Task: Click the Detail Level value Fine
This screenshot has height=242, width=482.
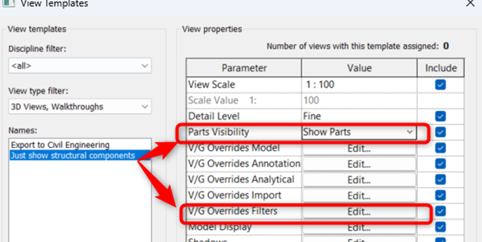Action: 359,116
